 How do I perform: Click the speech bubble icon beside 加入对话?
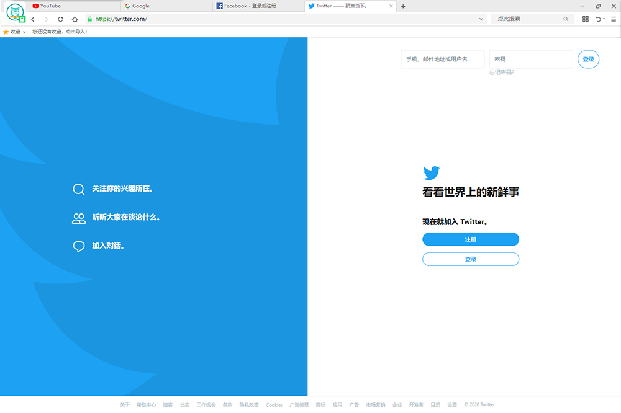pos(78,246)
